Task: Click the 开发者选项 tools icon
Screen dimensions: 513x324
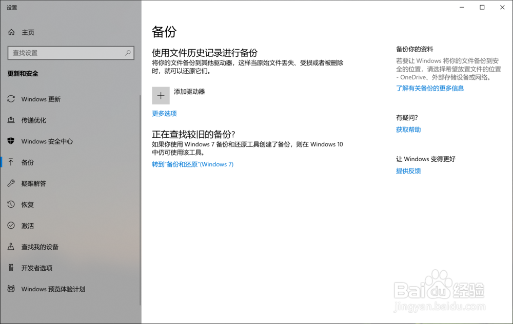Action: coord(11,268)
